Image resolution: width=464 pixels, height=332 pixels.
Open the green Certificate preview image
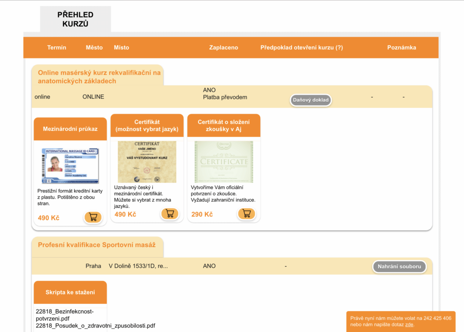pos(224,162)
